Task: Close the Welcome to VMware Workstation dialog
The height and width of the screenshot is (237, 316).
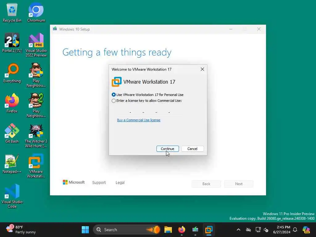Action: pyautogui.click(x=202, y=69)
